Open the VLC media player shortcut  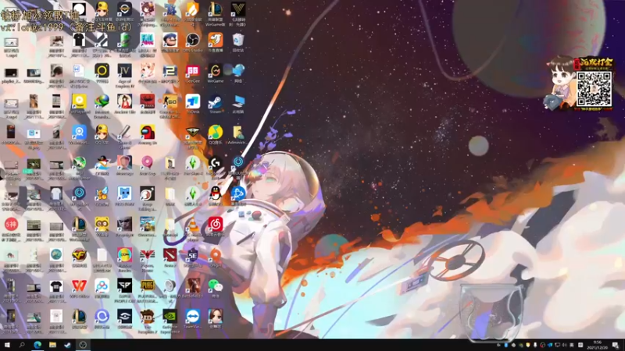tap(192, 229)
